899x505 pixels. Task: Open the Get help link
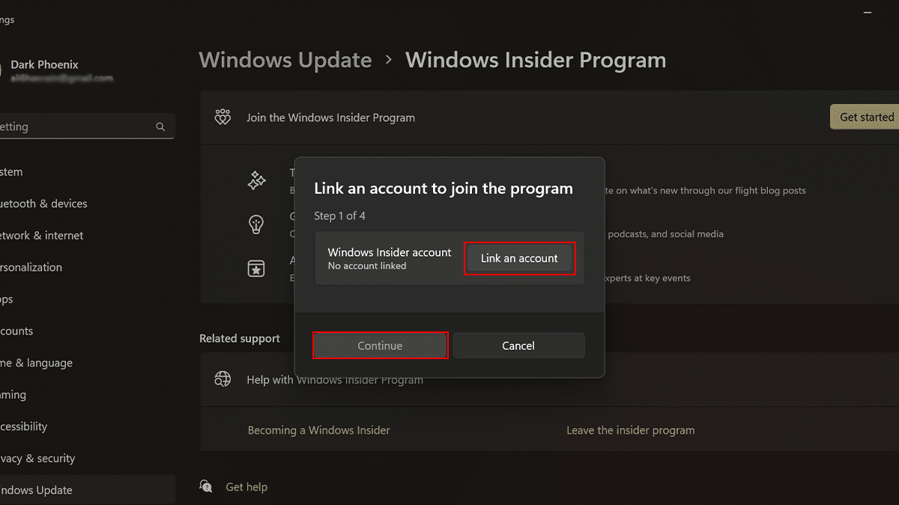pos(246,487)
